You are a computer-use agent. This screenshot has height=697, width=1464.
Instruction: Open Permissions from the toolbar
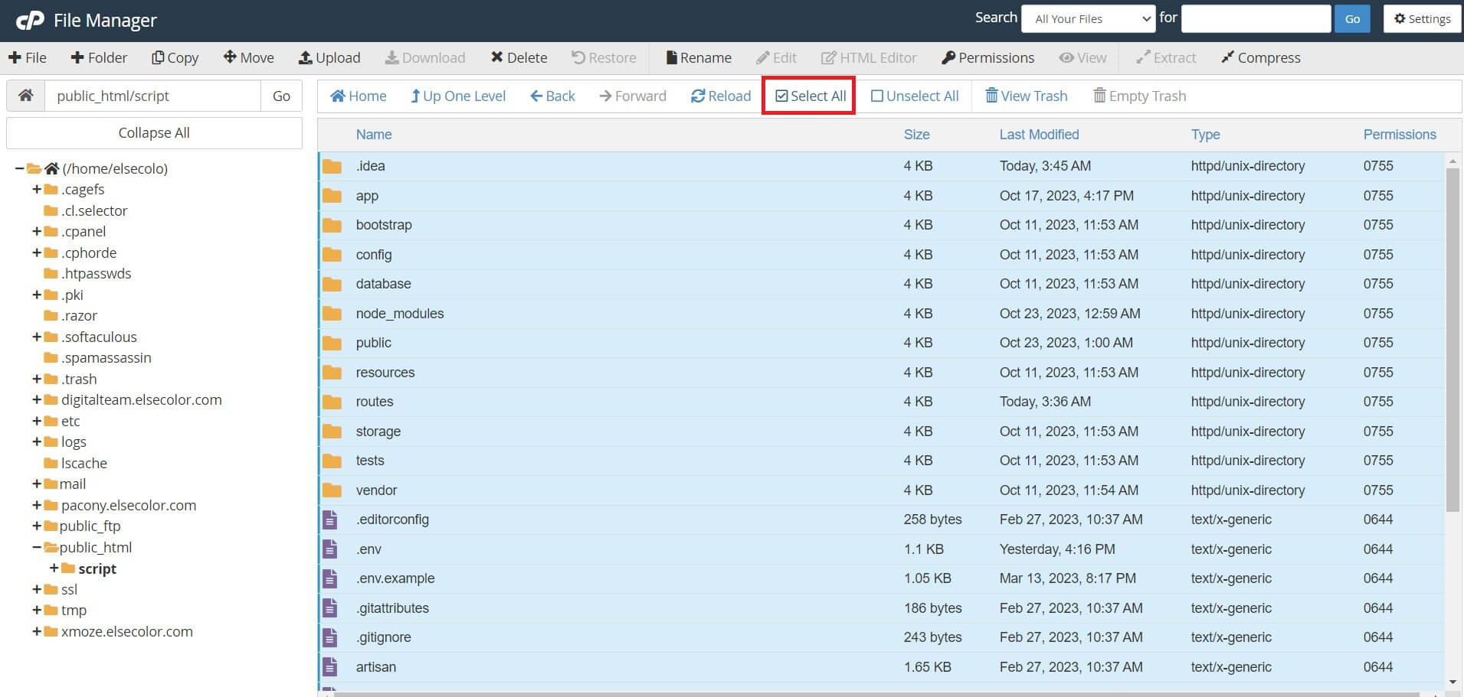[x=987, y=57]
